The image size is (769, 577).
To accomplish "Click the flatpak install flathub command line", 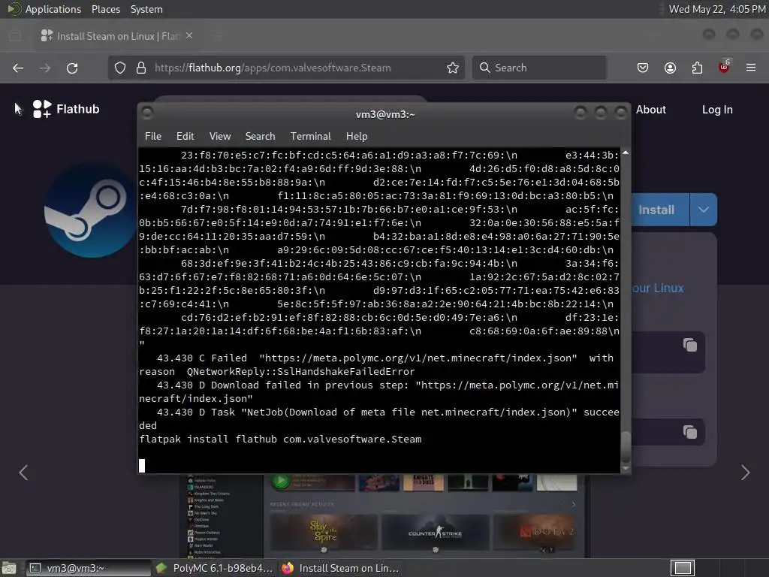I will coord(280,439).
